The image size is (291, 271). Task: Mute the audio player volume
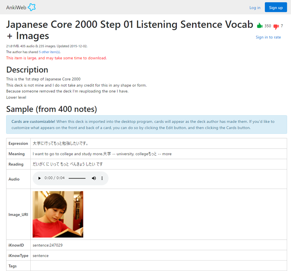coord(94,178)
